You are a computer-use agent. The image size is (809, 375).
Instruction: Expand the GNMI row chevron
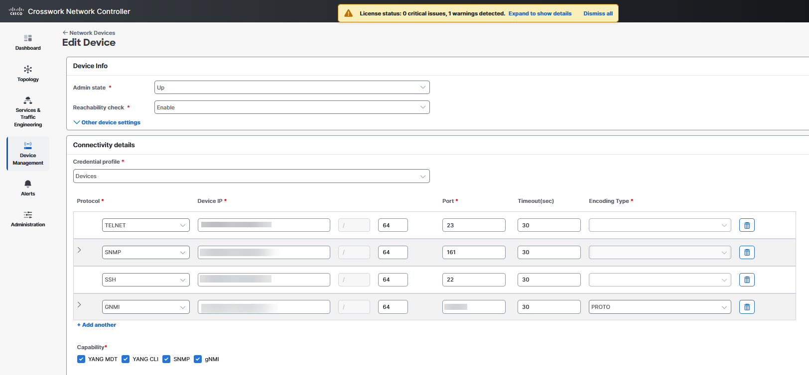[x=79, y=305]
